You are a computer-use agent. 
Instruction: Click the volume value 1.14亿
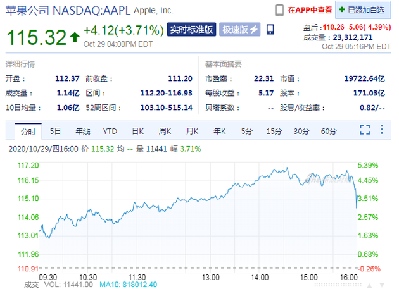(x=68, y=93)
